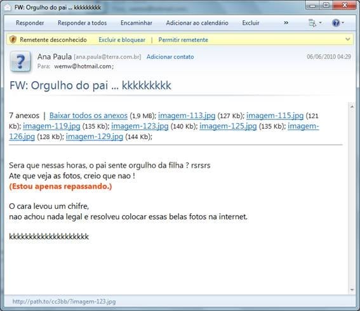Open attachment imagem-123.jpg
This screenshot has height=311, width=360.
140,126
